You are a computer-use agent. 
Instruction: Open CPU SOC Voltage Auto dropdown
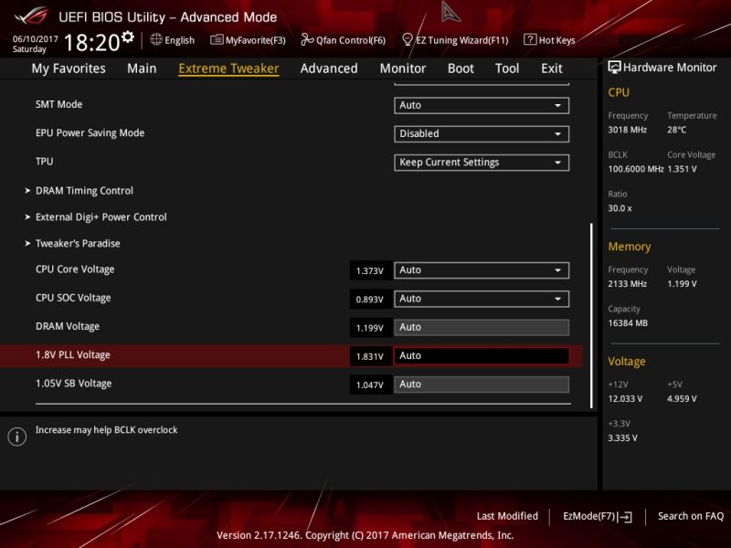tap(482, 299)
